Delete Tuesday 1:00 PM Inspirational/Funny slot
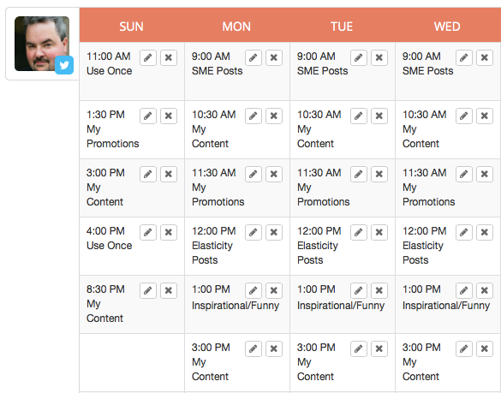Screen dimensions: 501x393 coord(379,290)
